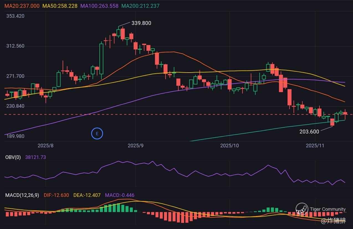Image resolution: width=353 pixels, height=229 pixels.
Task: Click the MACD:-0.446 value
Action: point(120,195)
